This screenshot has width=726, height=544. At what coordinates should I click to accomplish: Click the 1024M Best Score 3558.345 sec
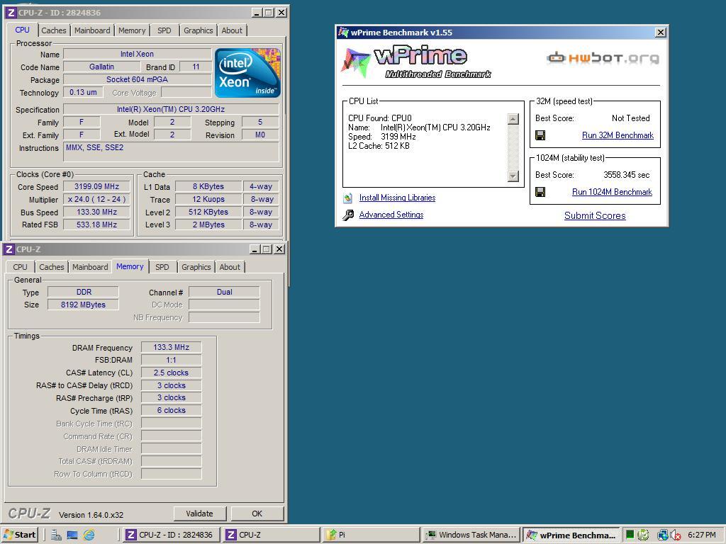pos(627,175)
